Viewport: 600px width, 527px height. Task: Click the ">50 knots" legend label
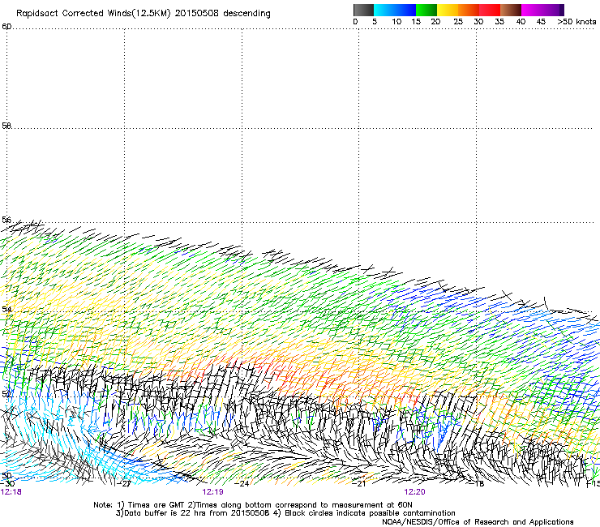576,22
